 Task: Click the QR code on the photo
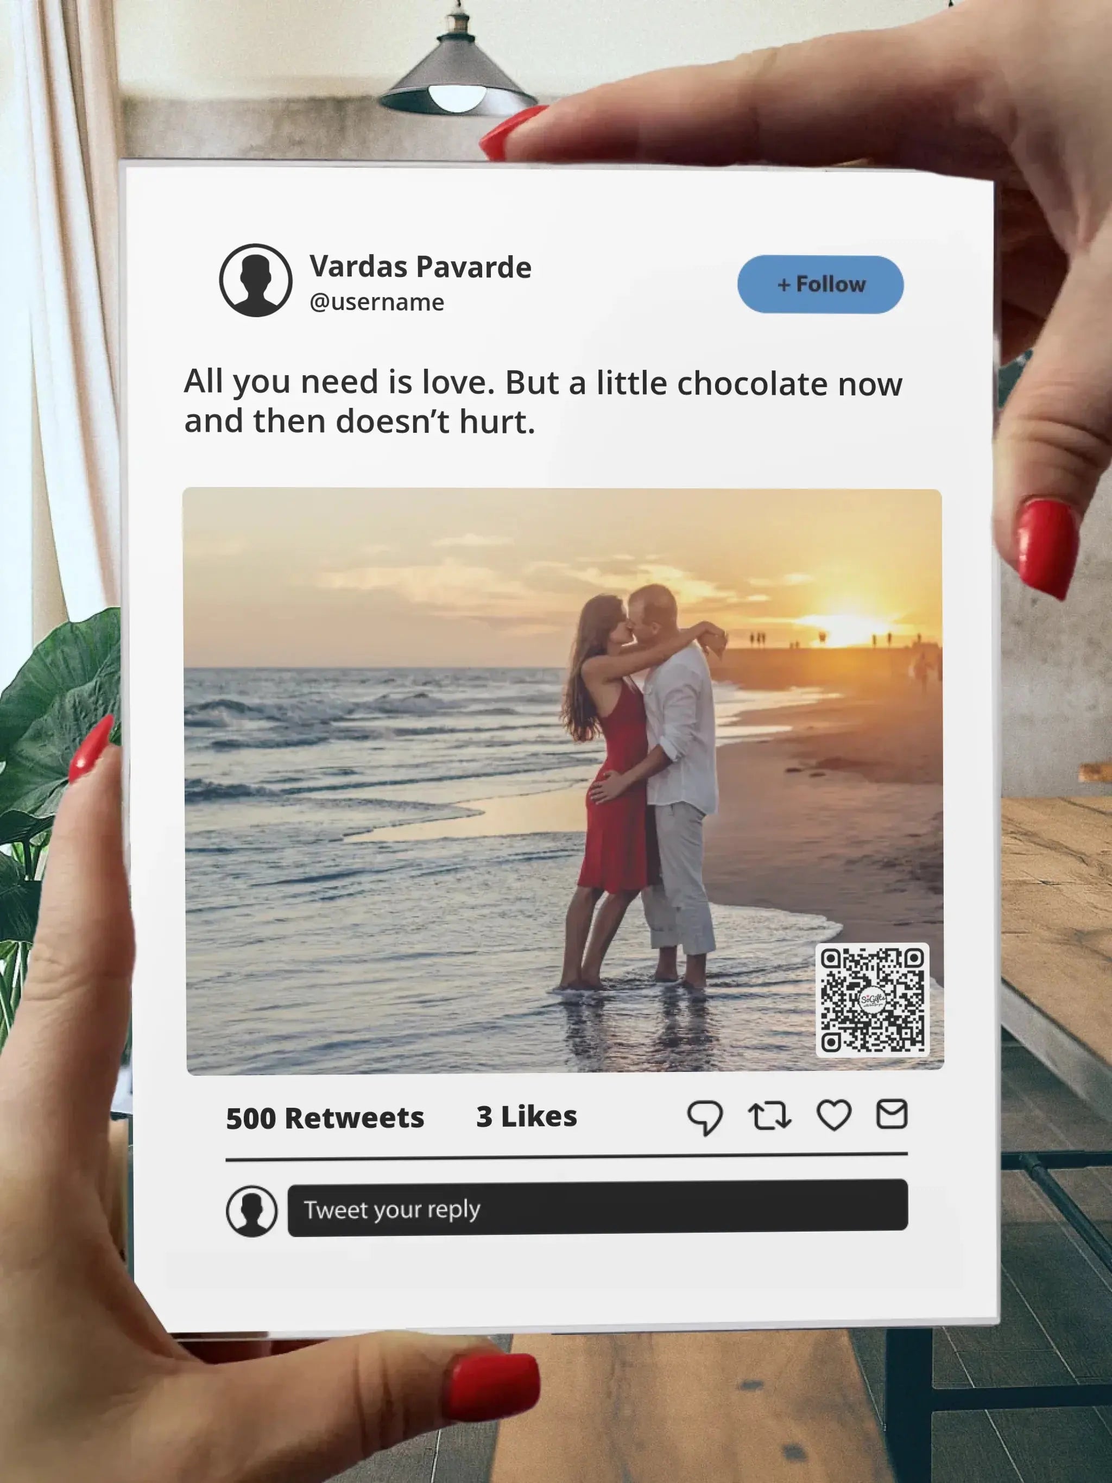872,1000
